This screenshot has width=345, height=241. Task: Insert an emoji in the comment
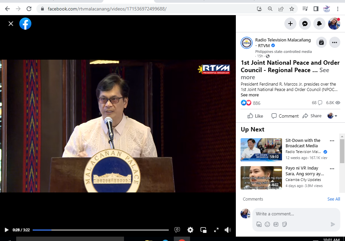267,224
